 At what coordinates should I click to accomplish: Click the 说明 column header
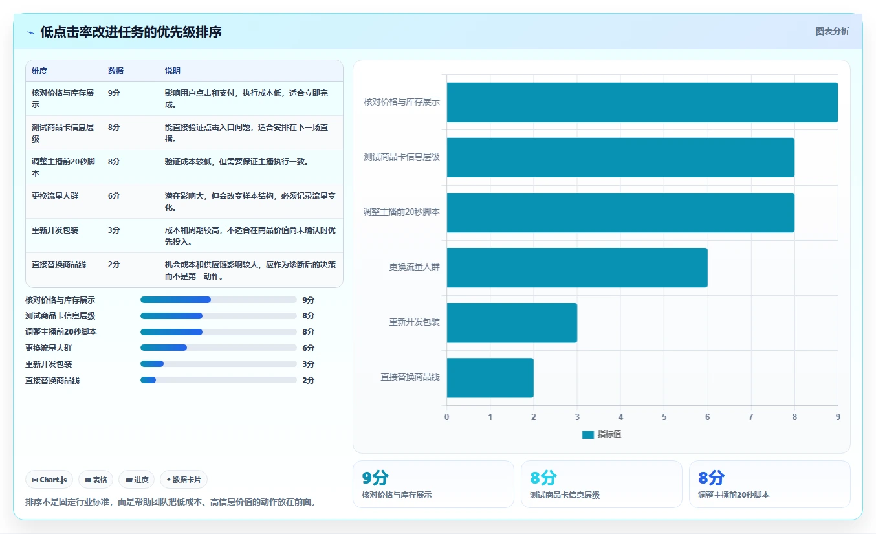pyautogui.click(x=173, y=71)
